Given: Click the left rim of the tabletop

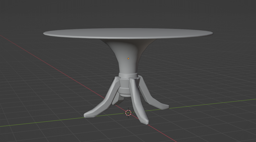Looking at the screenshot, I should [45, 34].
